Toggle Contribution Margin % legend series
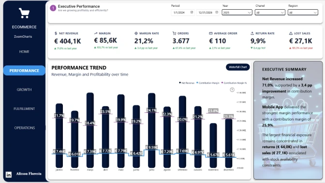 234,83
